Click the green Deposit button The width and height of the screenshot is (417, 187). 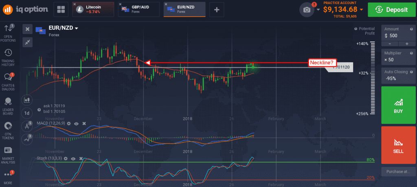(391, 10)
